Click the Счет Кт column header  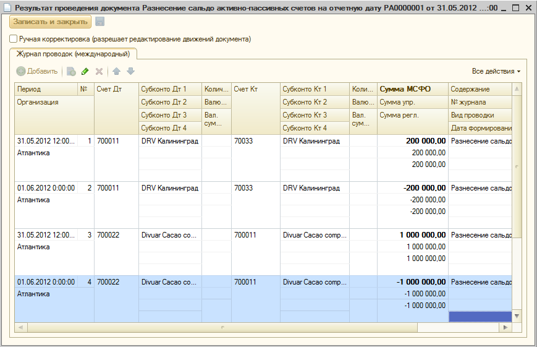coord(244,89)
